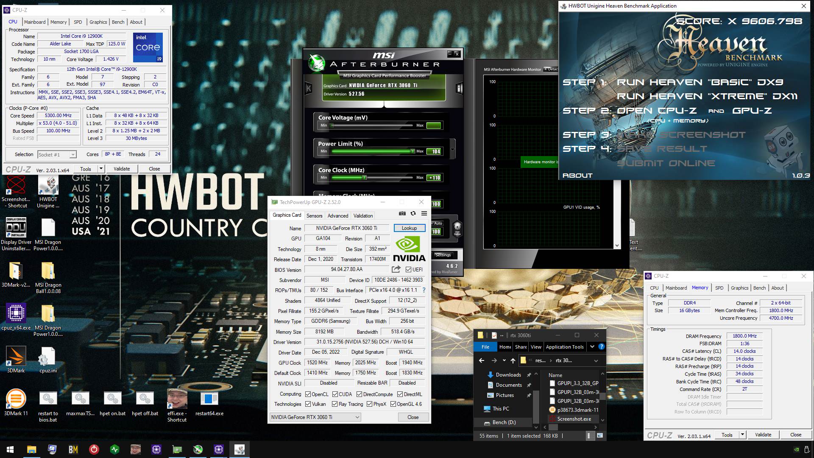Click Validate in top CPU-Z window
The image size is (814, 458).
tap(122, 169)
